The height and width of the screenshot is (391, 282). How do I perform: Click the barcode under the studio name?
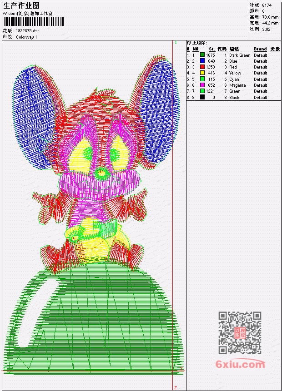tap(34, 21)
